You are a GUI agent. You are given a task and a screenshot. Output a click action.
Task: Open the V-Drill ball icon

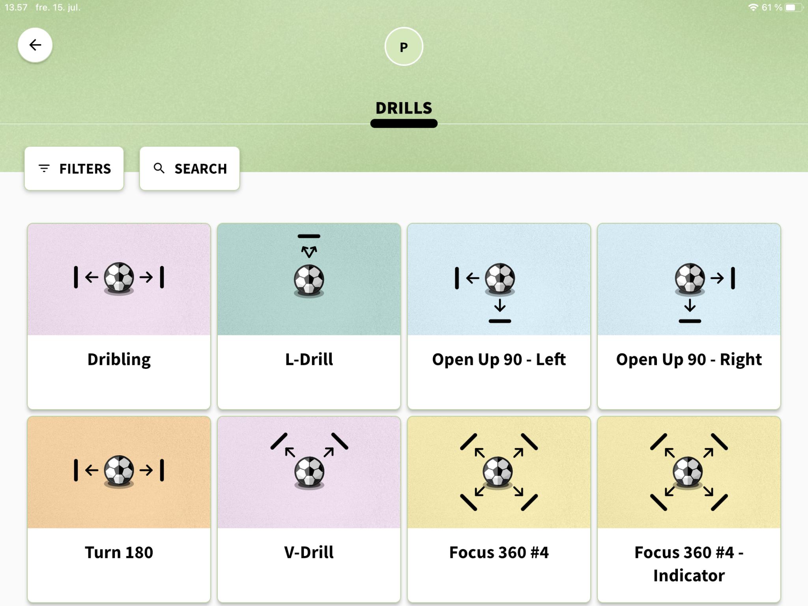[x=309, y=473]
